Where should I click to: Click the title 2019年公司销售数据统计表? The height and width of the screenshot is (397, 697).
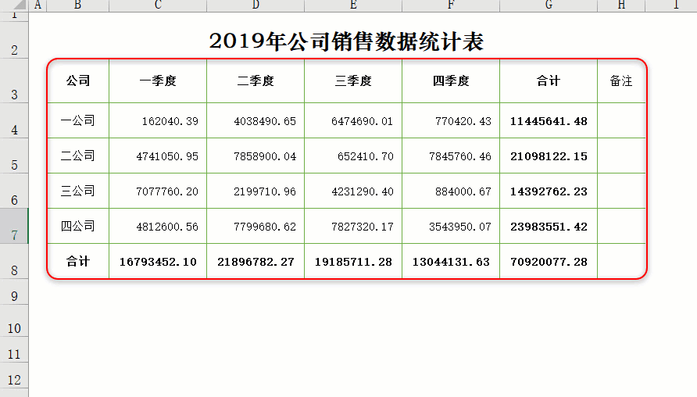tap(346, 41)
